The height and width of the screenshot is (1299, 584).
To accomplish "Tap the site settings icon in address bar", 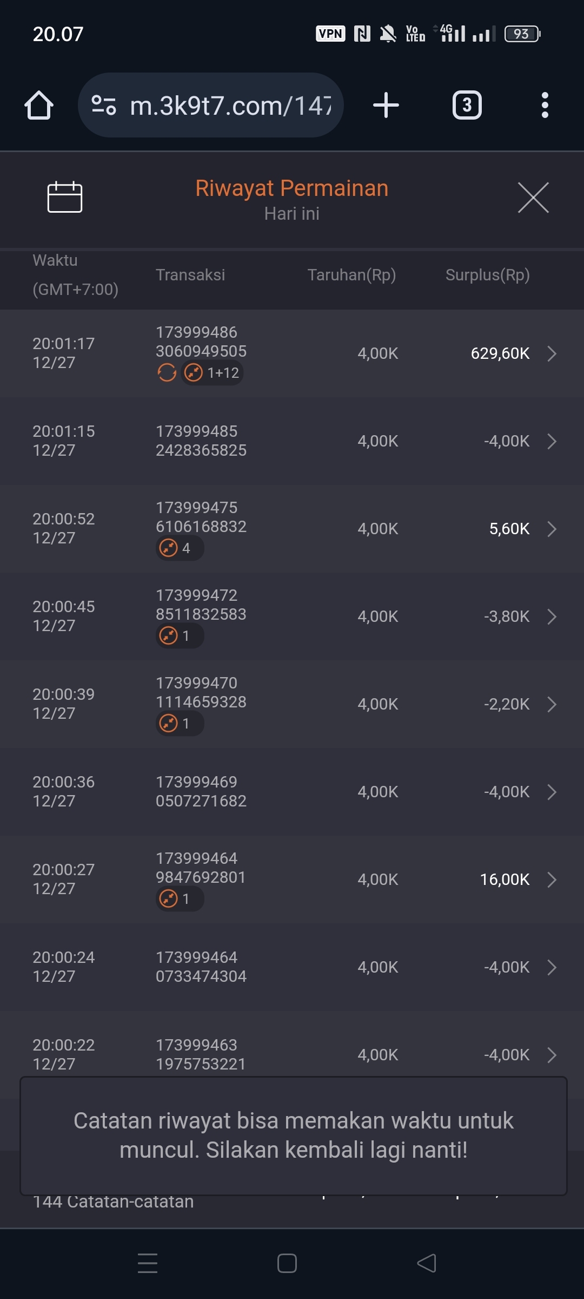I will (x=104, y=105).
